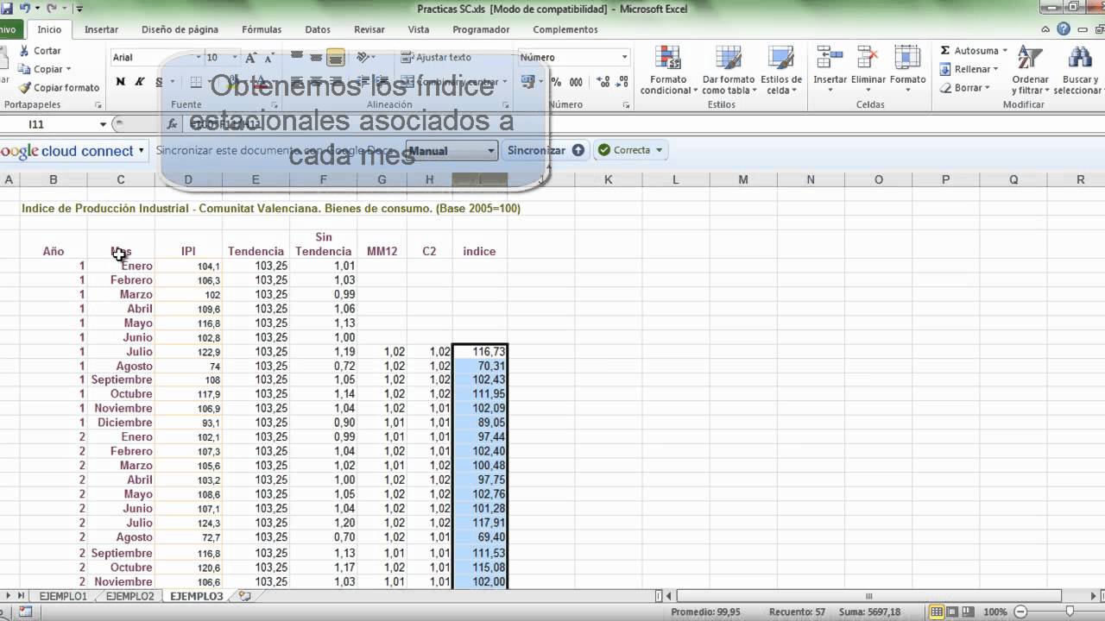Click the insert new worksheet tab icon
1105x621 pixels.
click(244, 596)
